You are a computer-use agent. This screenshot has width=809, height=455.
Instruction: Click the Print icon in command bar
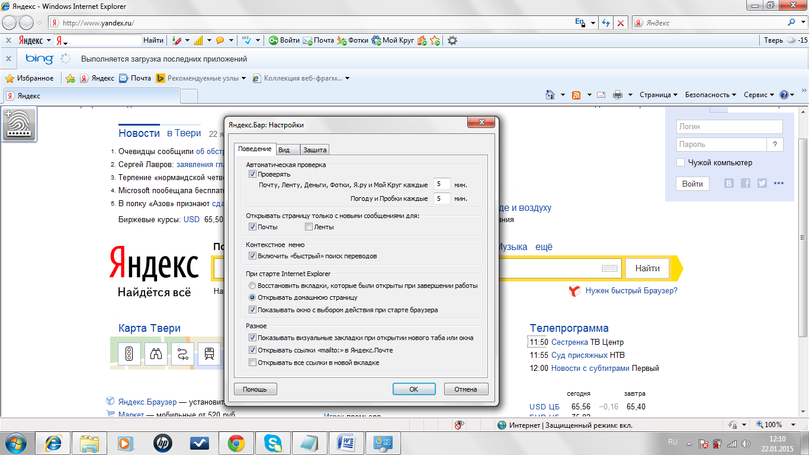[618, 95]
